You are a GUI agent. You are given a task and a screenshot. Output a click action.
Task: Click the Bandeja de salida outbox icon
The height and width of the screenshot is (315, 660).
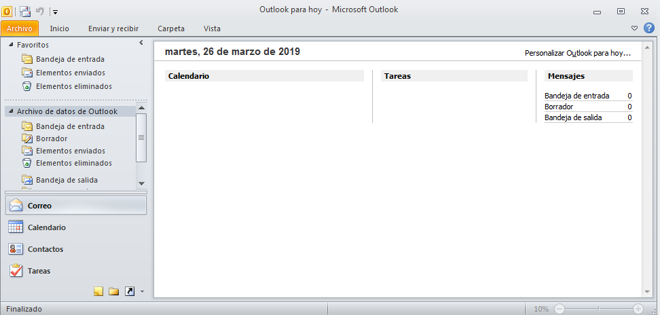pyautogui.click(x=27, y=180)
